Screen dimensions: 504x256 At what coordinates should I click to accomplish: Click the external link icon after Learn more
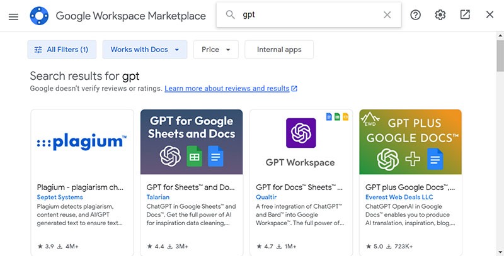(294, 89)
